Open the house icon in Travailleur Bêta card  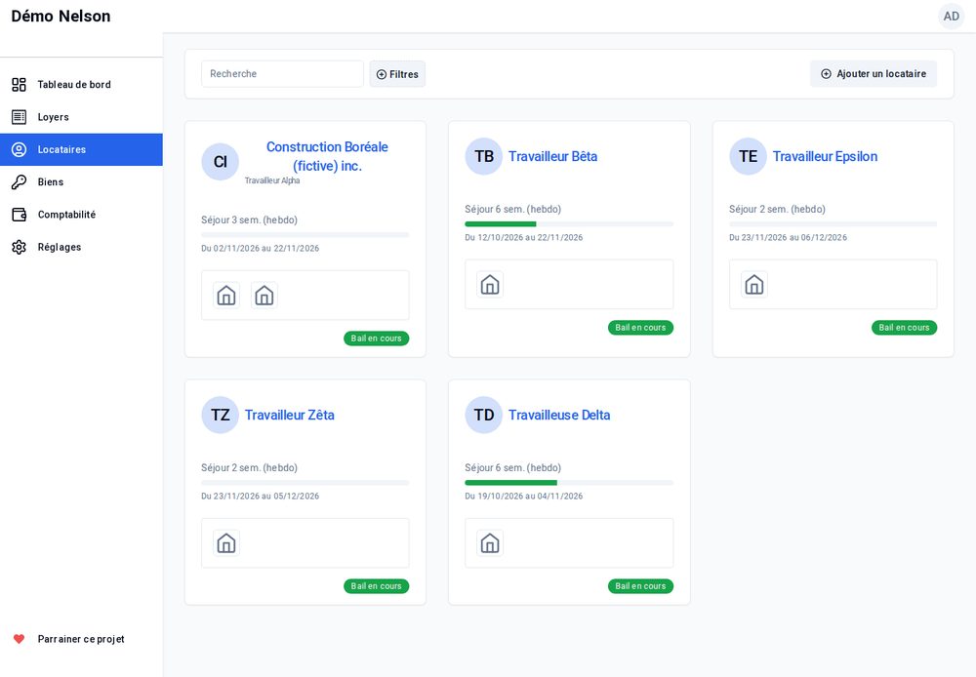[x=491, y=285]
